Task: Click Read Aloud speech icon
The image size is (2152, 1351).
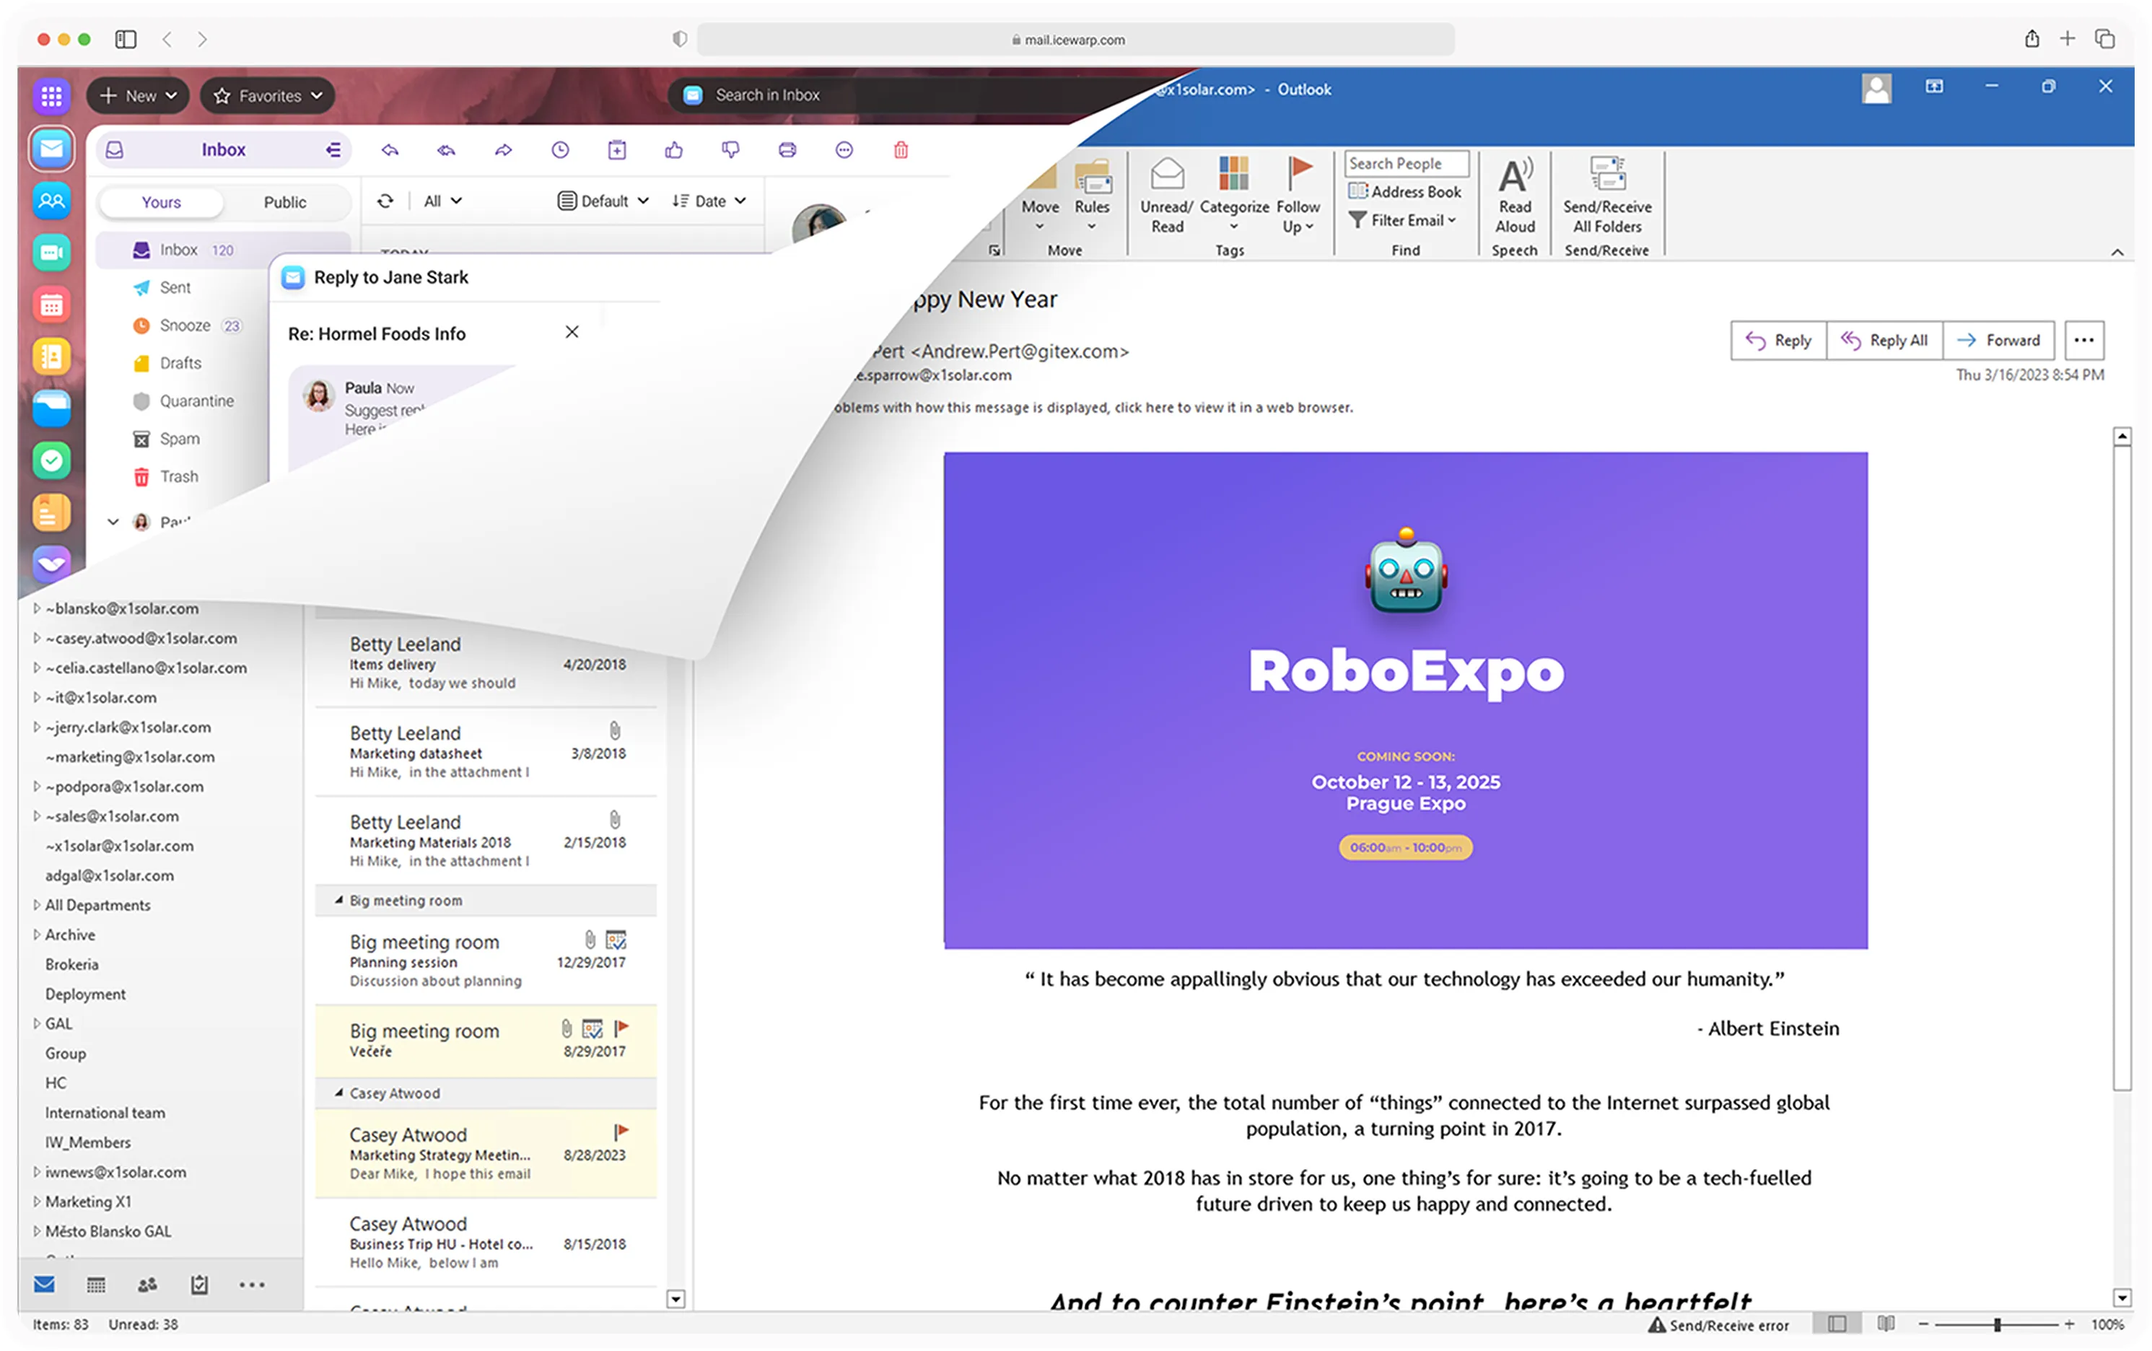Action: click(x=1515, y=175)
